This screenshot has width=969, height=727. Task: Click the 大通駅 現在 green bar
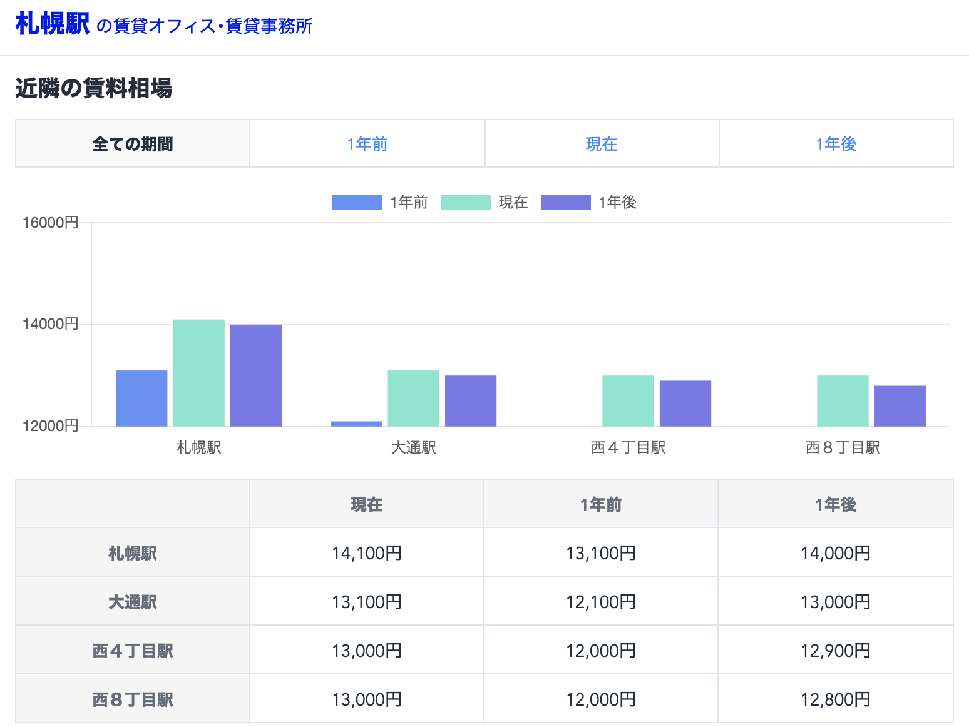pos(414,399)
